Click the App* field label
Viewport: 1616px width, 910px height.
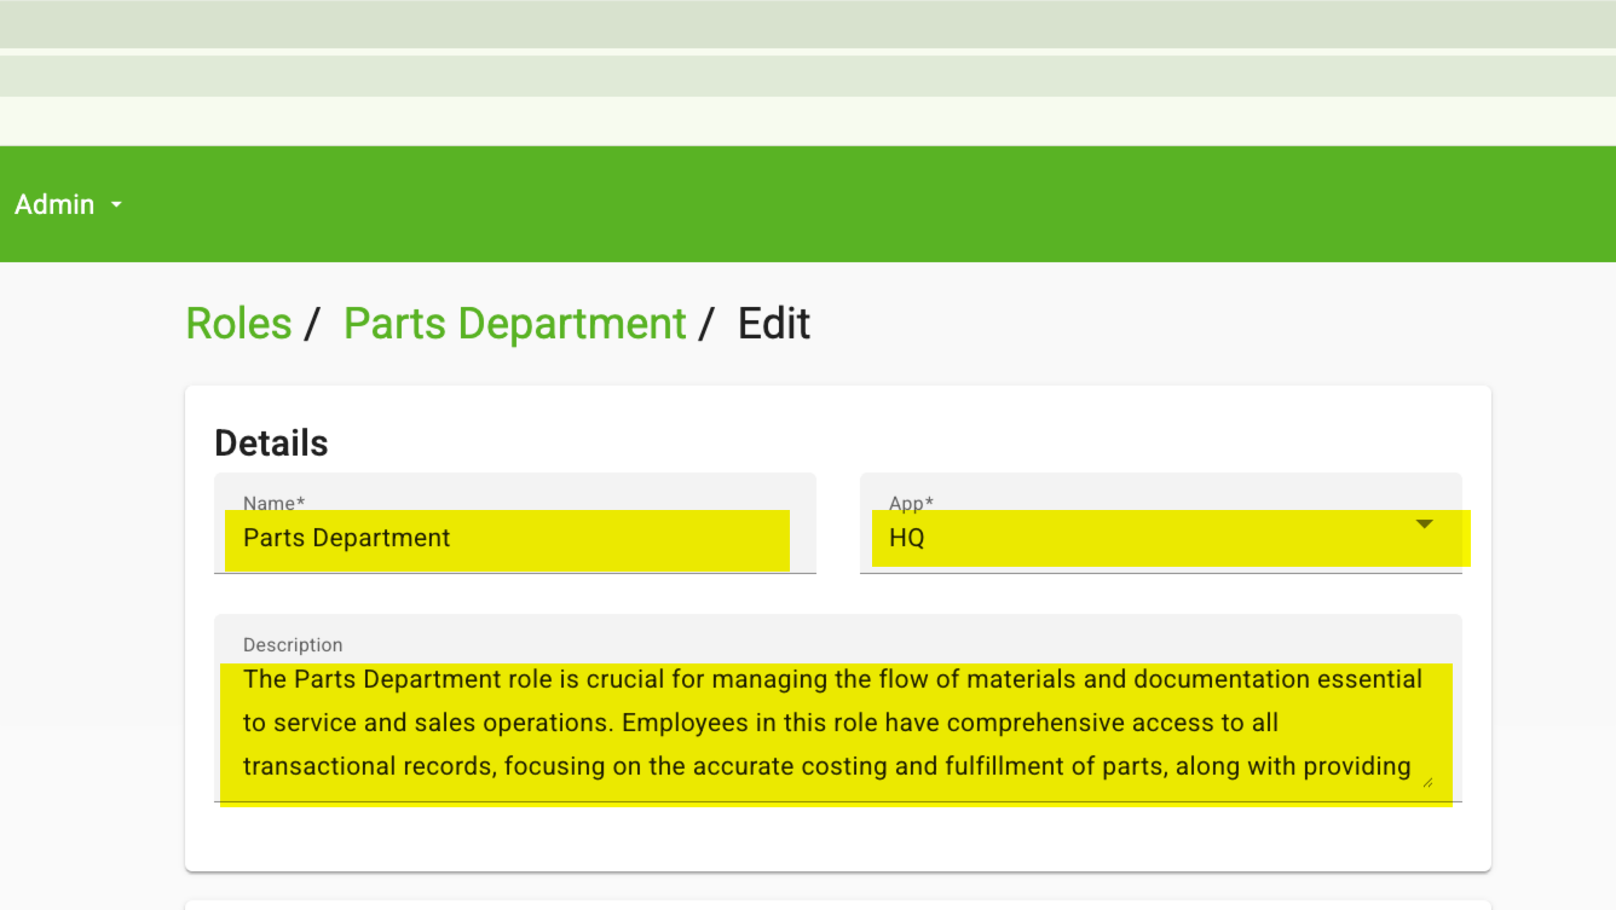point(911,503)
